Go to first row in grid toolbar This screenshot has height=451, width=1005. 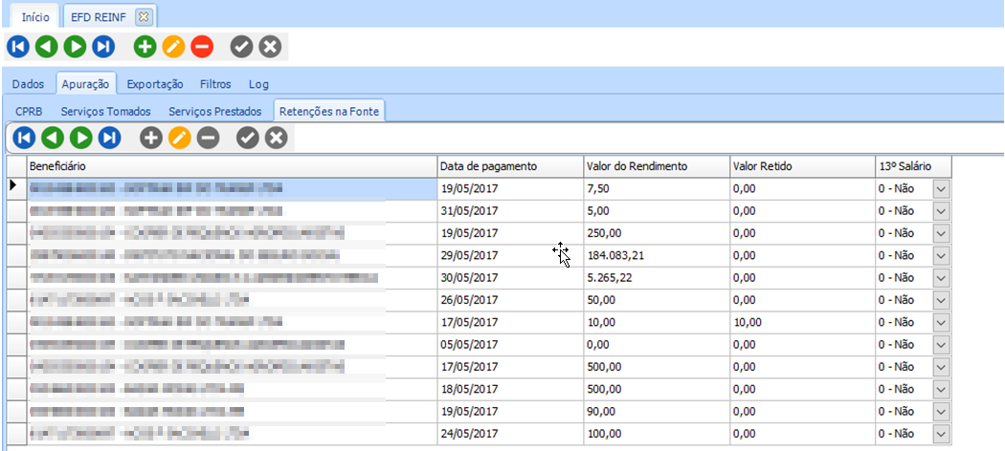click(x=24, y=138)
